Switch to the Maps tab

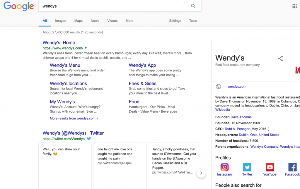pos(79,21)
